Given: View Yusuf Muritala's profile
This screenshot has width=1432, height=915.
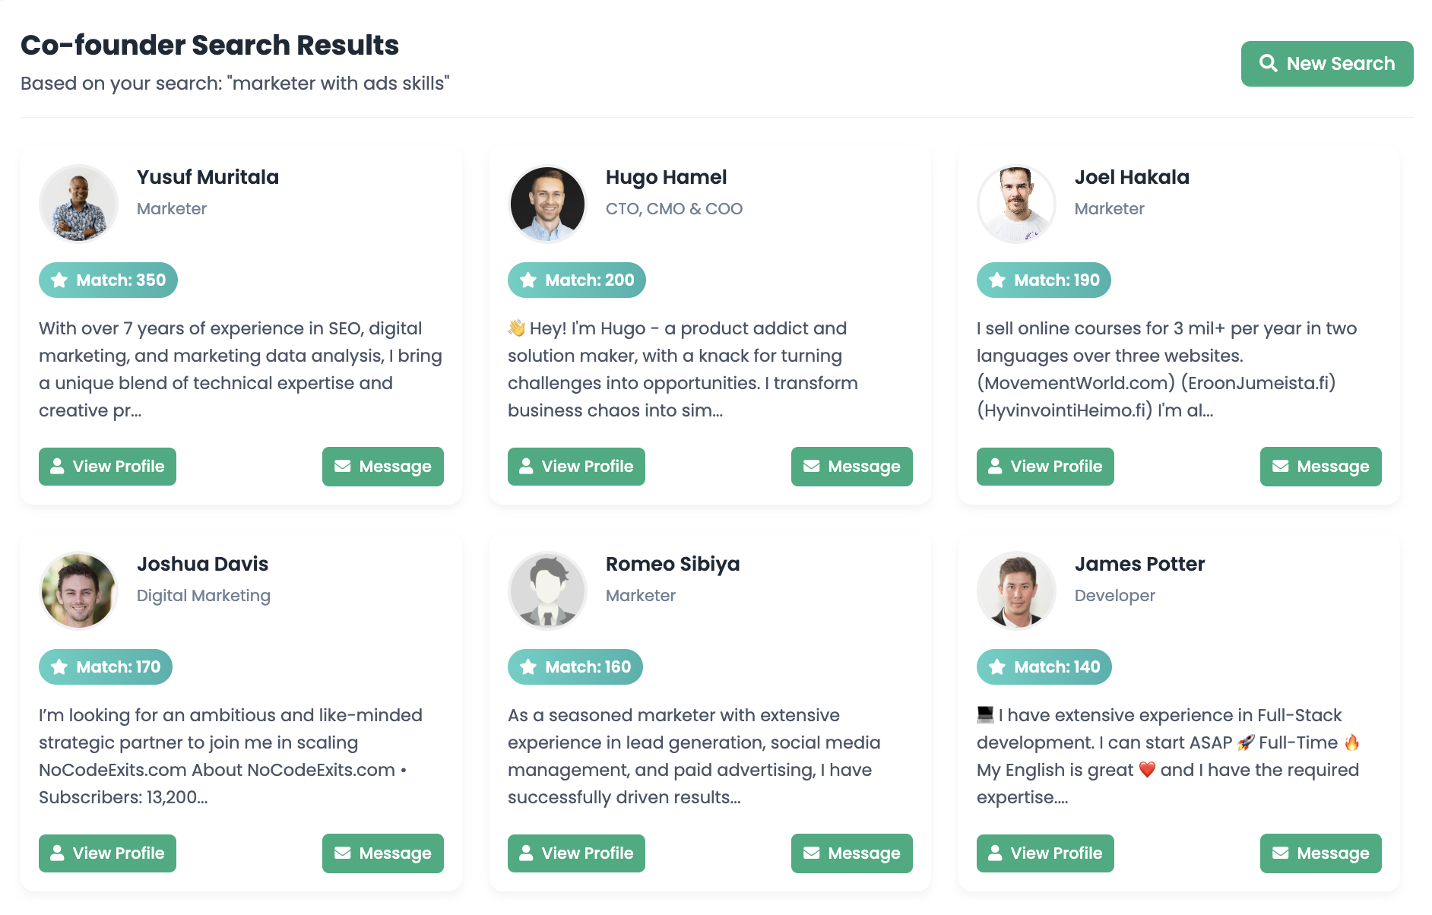Looking at the screenshot, I should click(107, 467).
